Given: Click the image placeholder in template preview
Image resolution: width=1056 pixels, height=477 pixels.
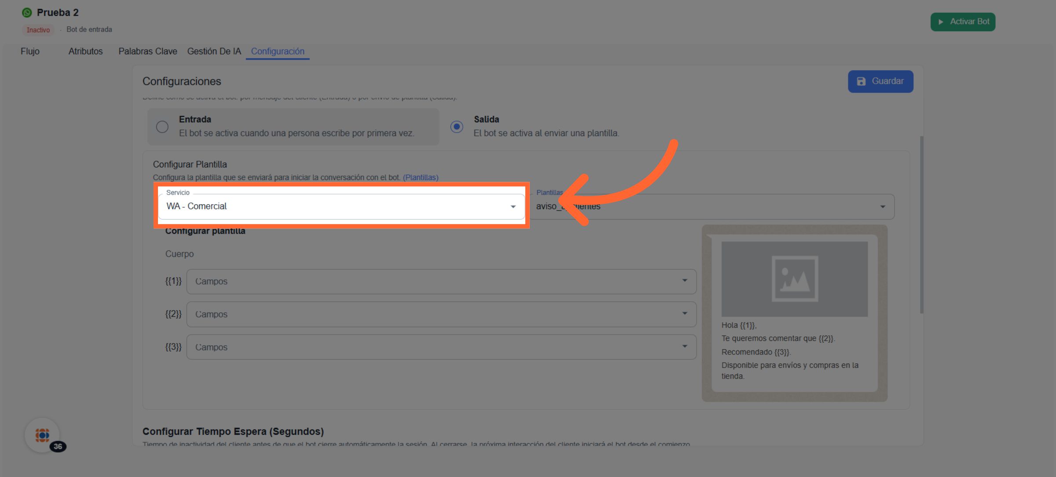Looking at the screenshot, I should pyautogui.click(x=794, y=279).
